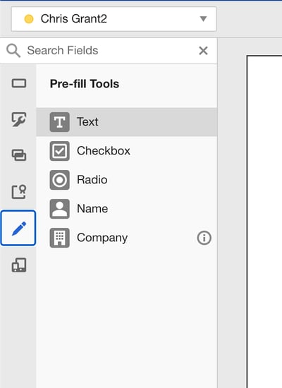This screenshot has height=388, width=282.
Task: Open the standard fields sidebar tab (rectangle icon)
Action: [19, 83]
